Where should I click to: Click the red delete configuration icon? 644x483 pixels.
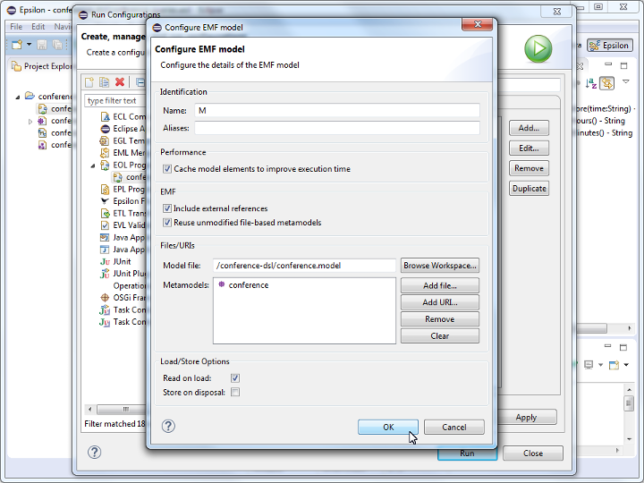point(120,82)
